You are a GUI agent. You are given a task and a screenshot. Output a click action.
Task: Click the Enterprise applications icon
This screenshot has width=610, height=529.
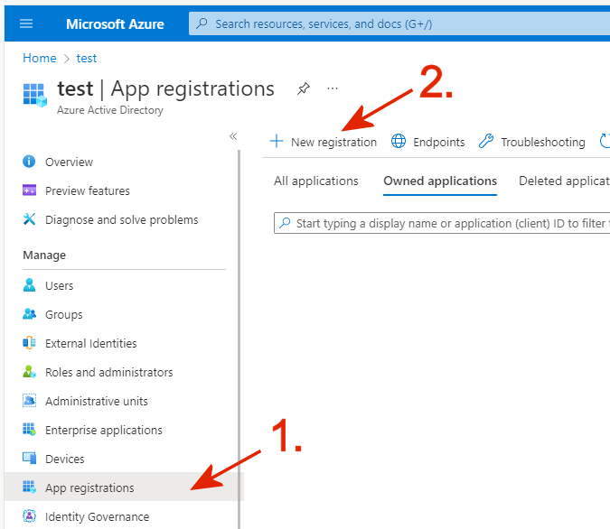29,429
